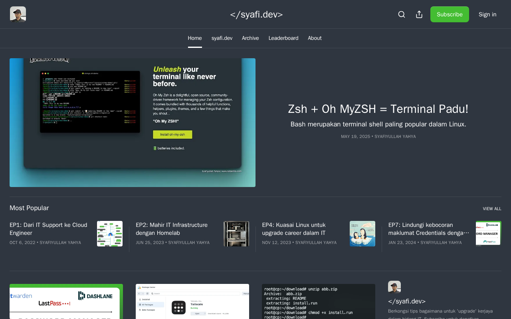
Task: Click the search magnifier icon
Action: point(402,14)
